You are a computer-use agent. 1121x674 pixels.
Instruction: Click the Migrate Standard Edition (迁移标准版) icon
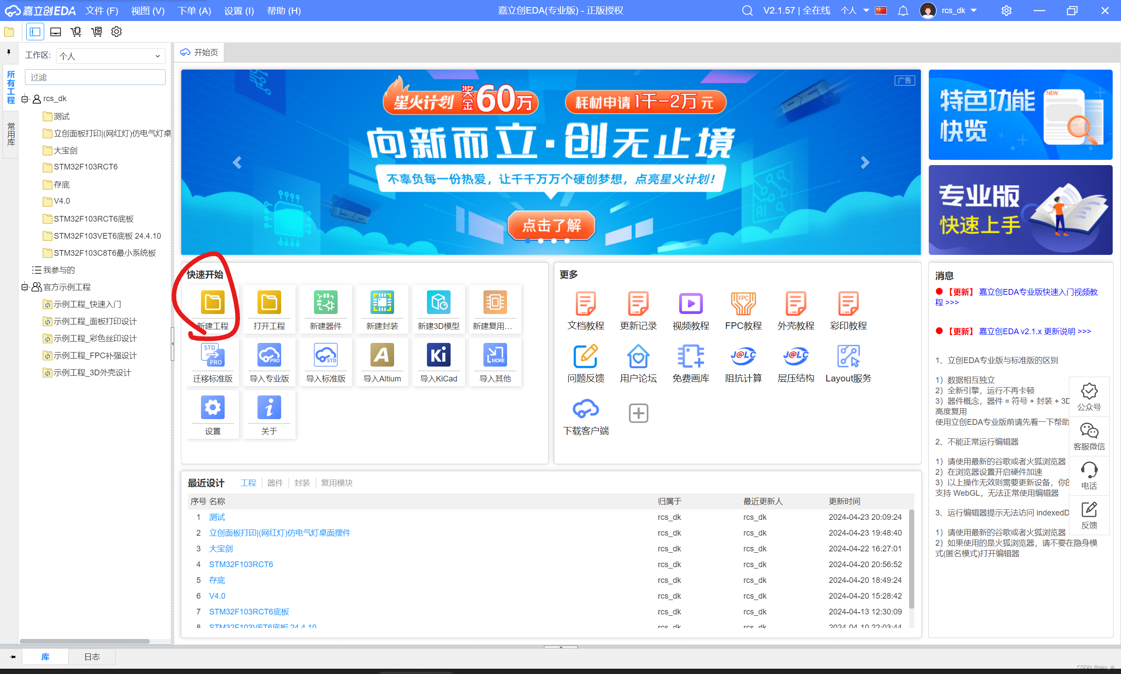[212, 356]
